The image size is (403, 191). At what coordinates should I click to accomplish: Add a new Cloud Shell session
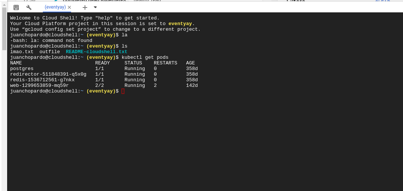tap(85, 7)
